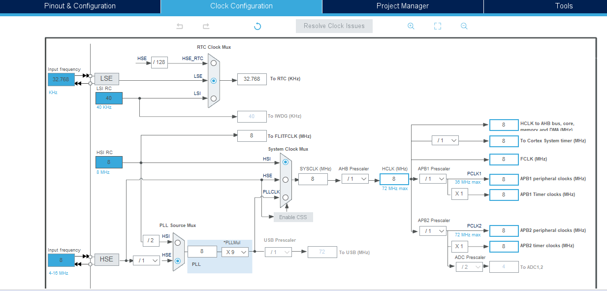The image size is (607, 291).
Task: Select HSI in PLL Source Mux
Action: pyautogui.click(x=178, y=243)
